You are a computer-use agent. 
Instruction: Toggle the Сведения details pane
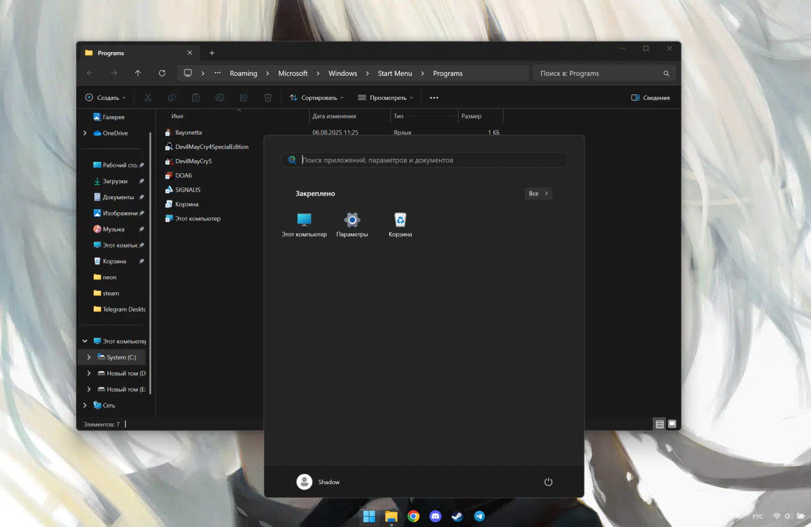650,97
